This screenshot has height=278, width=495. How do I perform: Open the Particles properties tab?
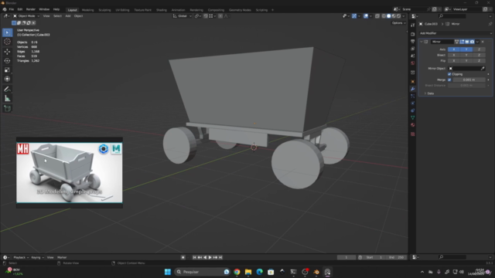(412, 96)
